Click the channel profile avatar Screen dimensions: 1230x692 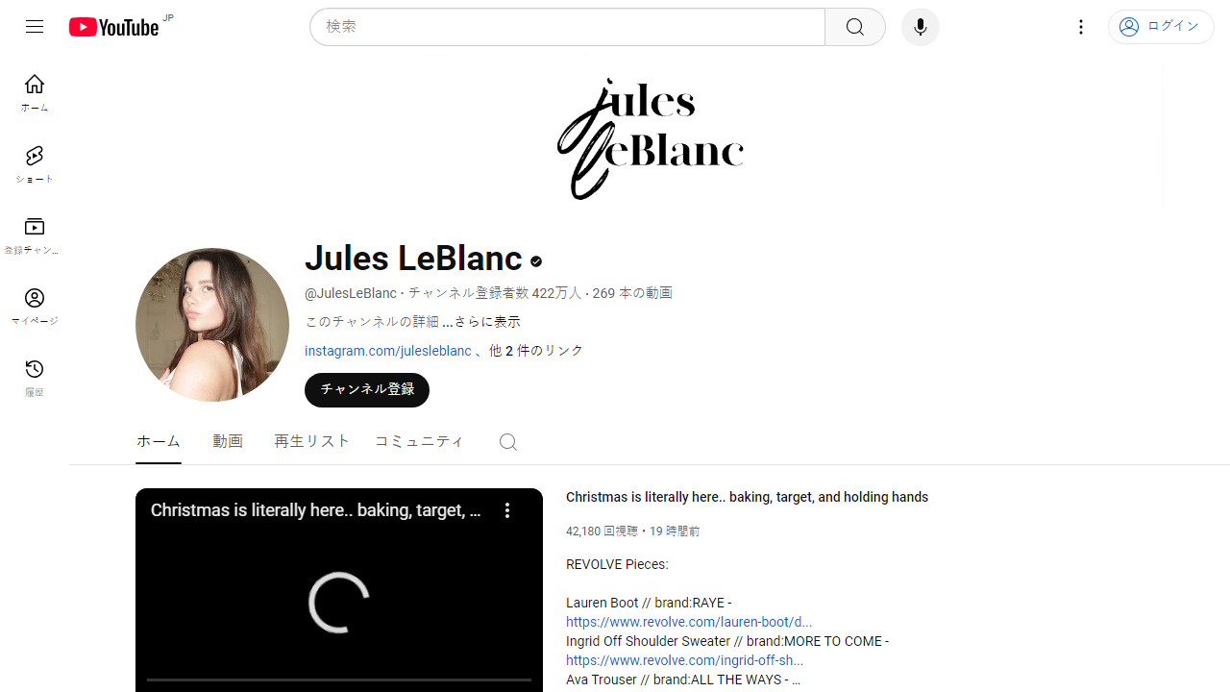pyautogui.click(x=212, y=325)
